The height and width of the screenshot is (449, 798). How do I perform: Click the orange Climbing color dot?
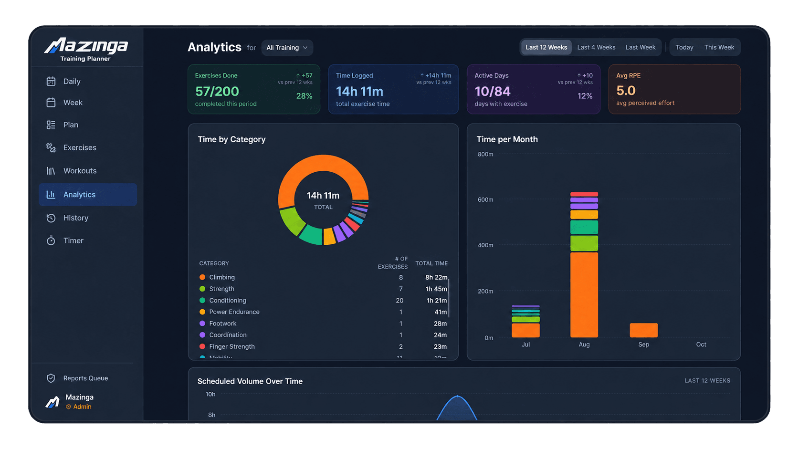(x=202, y=277)
